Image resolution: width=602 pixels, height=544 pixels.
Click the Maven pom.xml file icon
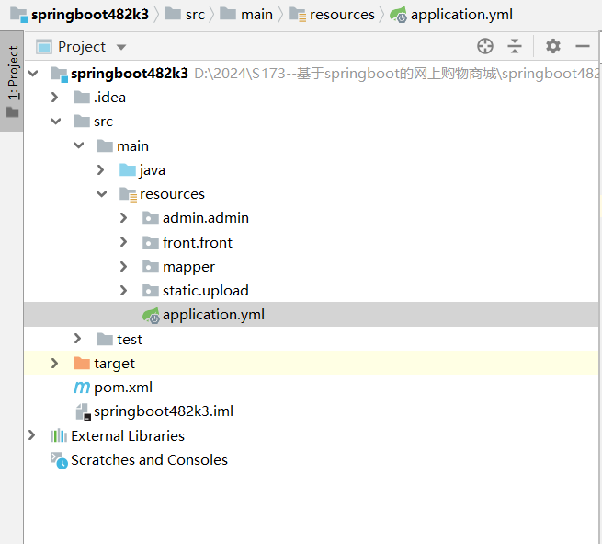(82, 388)
